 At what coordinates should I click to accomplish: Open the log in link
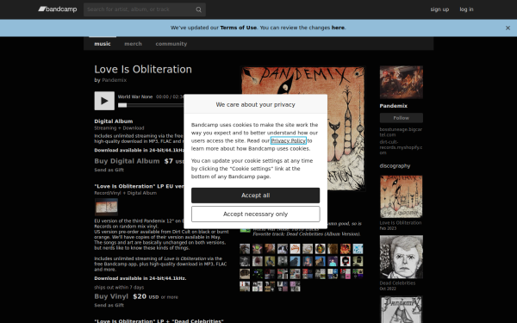466,9
